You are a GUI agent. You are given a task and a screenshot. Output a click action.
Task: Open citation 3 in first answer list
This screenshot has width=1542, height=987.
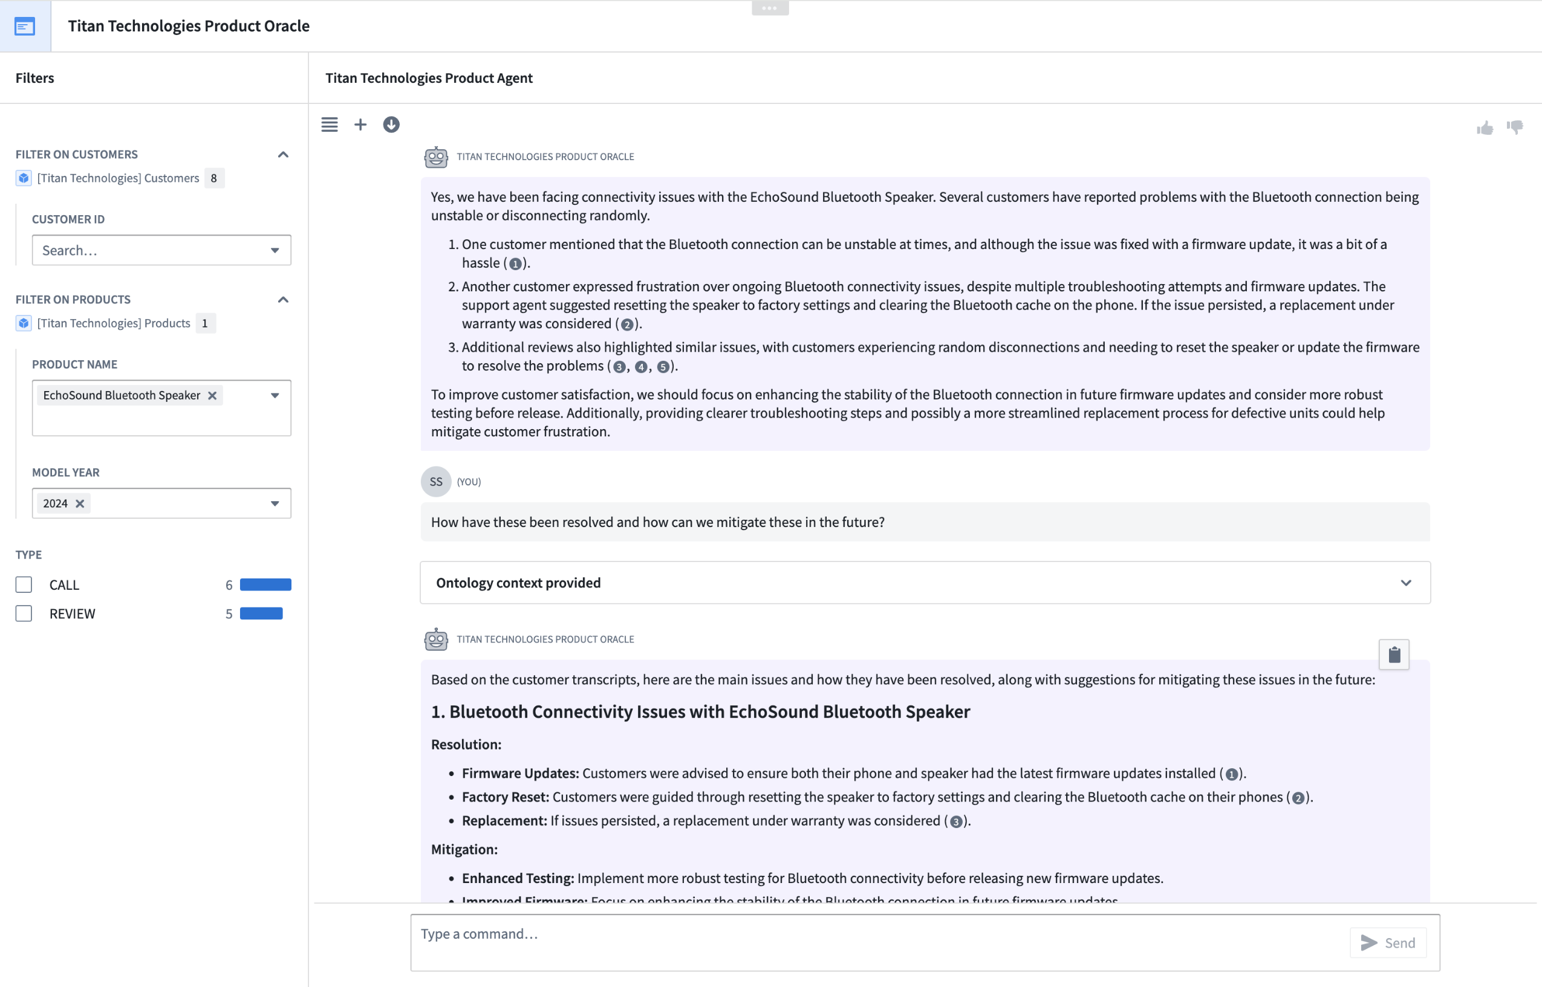click(x=619, y=367)
